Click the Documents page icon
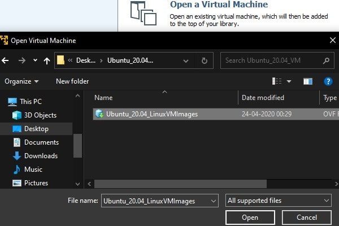Screen dimensions: 339x226 click(x=16, y=142)
